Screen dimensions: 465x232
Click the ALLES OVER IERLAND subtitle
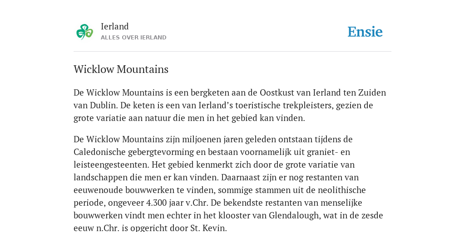point(134,38)
